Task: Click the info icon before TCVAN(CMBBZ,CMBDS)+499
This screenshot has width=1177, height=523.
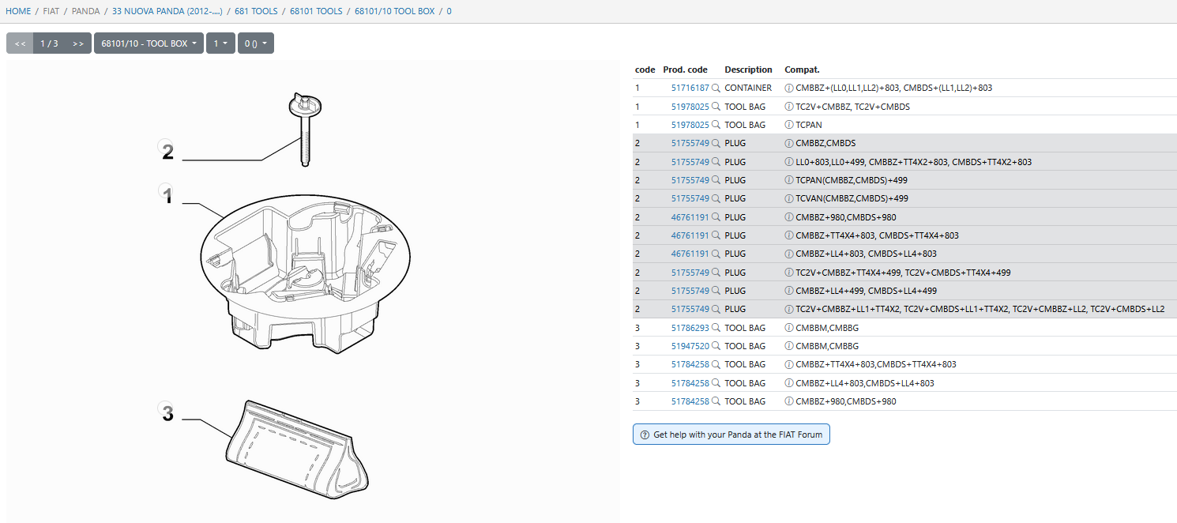Action: tap(788, 198)
